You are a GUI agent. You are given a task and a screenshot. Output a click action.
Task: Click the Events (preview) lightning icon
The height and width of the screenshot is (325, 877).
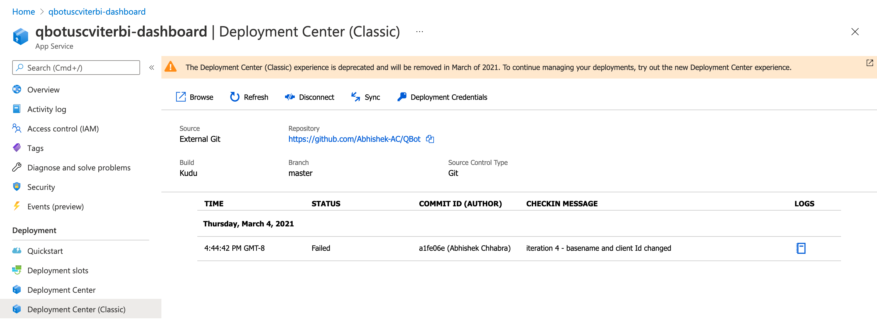click(16, 206)
